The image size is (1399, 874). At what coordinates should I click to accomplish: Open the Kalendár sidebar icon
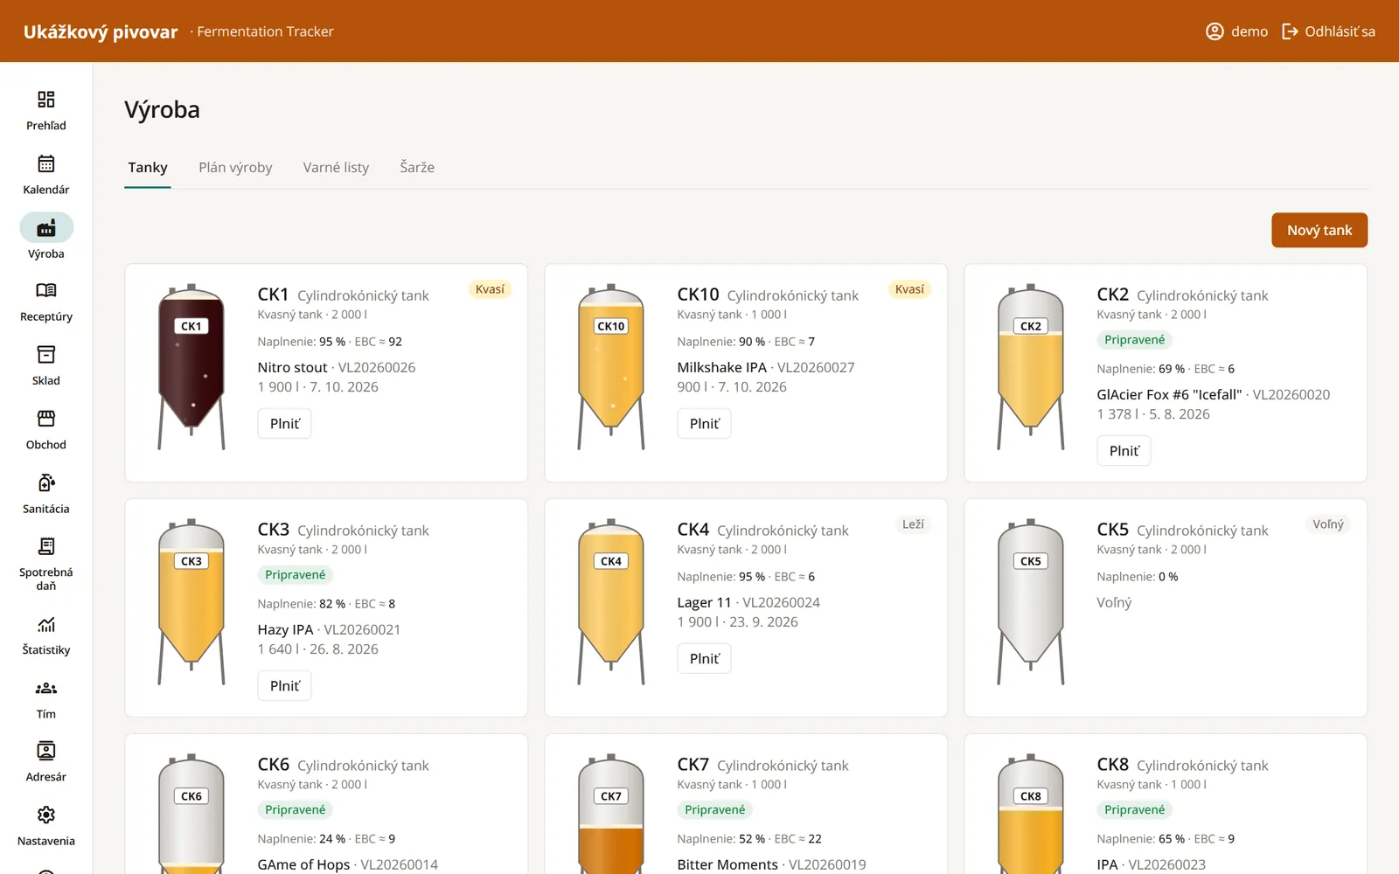pyautogui.click(x=46, y=163)
